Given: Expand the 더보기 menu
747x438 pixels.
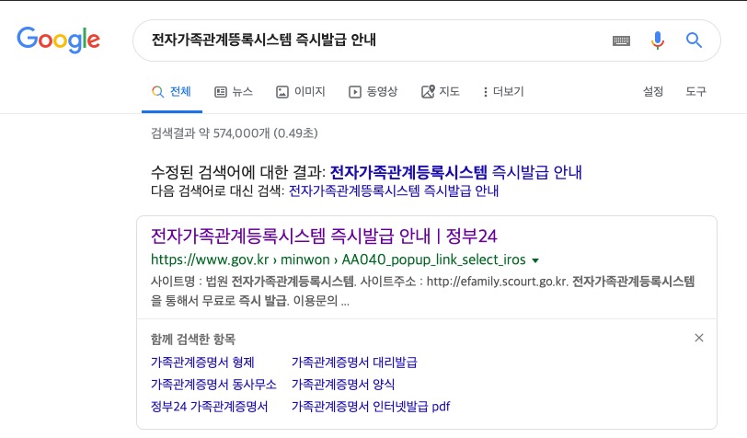Looking at the screenshot, I should pos(503,91).
